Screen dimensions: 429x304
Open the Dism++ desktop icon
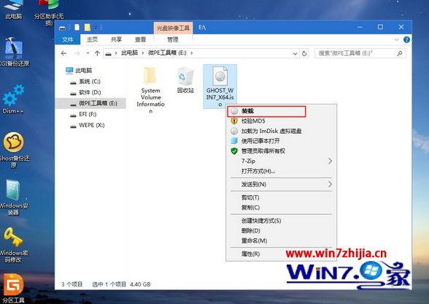[13, 99]
